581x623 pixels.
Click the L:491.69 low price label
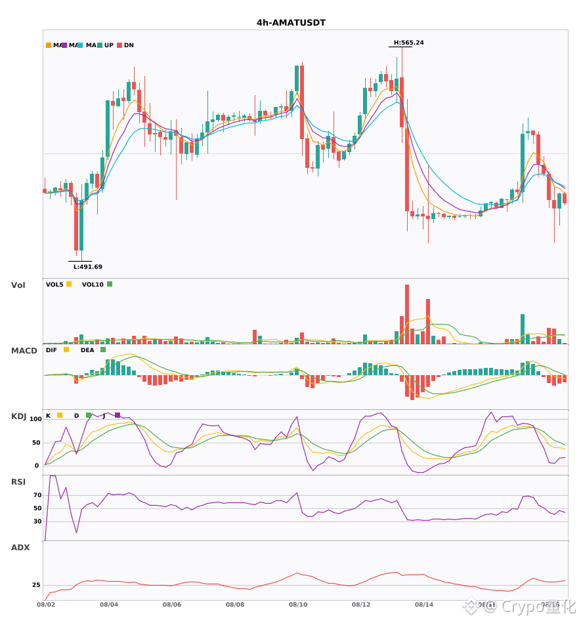pos(88,267)
